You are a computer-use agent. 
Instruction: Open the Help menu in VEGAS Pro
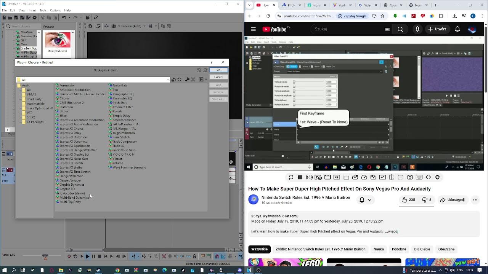point(67,10)
